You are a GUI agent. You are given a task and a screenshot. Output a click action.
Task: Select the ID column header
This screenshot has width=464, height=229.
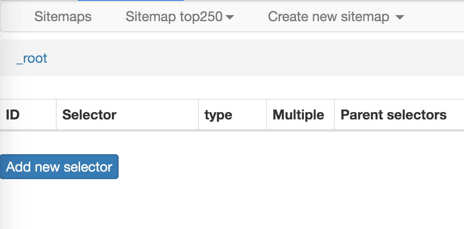pyautogui.click(x=13, y=114)
